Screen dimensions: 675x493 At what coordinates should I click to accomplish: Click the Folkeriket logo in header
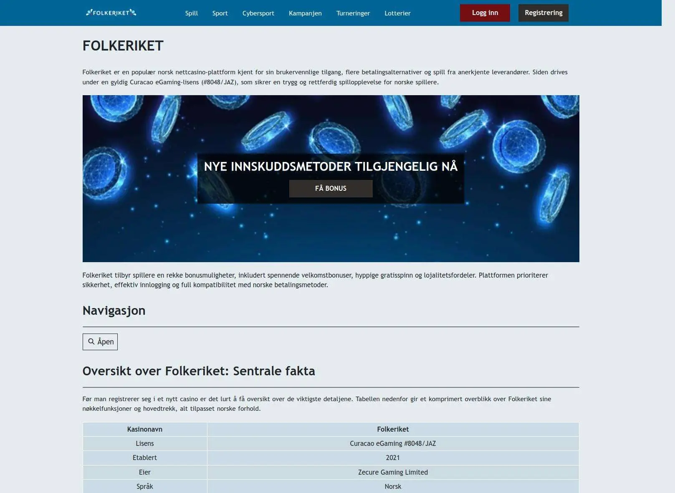[x=111, y=13]
